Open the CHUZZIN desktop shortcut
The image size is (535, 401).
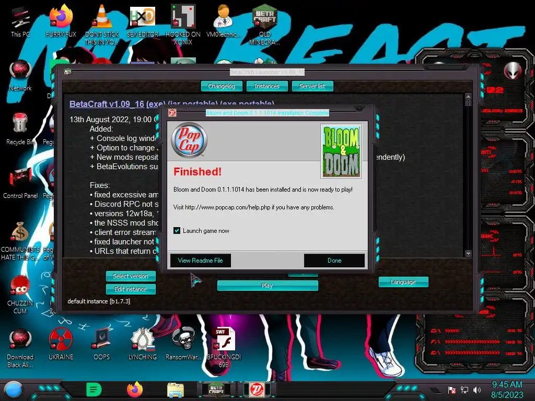(x=20, y=295)
